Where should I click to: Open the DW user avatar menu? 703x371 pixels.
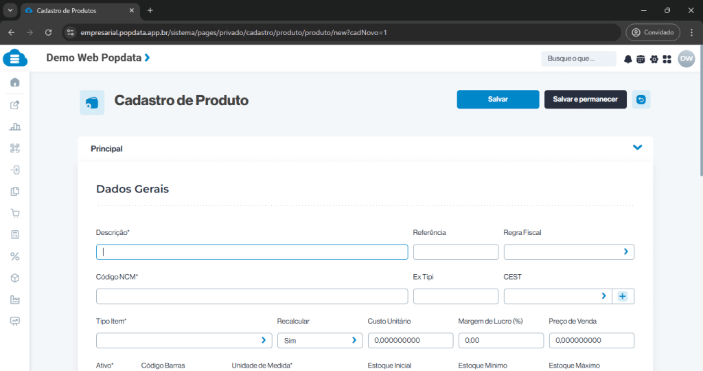(686, 59)
